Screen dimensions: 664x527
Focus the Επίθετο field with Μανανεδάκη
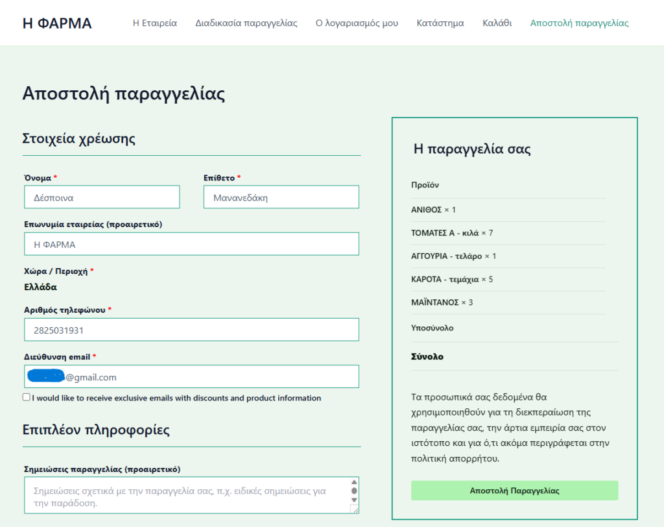coord(281,197)
